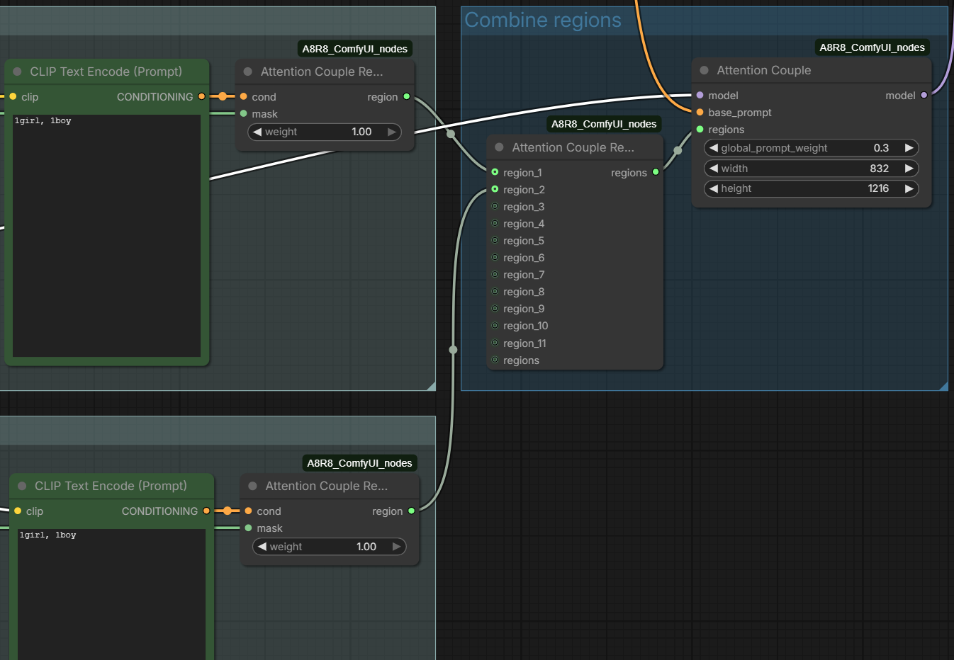This screenshot has width=954, height=660.
Task: Click CONDITIONING output port on upper CLIP node
Action: 202,96
